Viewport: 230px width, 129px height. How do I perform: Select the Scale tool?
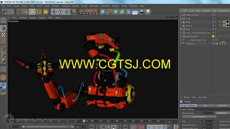[x=32, y=12]
